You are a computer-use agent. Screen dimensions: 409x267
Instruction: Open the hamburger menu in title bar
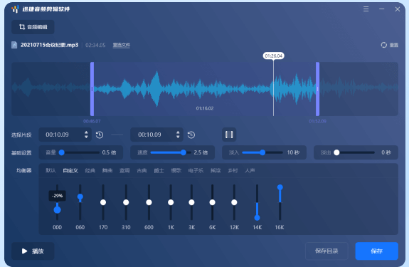(366, 9)
